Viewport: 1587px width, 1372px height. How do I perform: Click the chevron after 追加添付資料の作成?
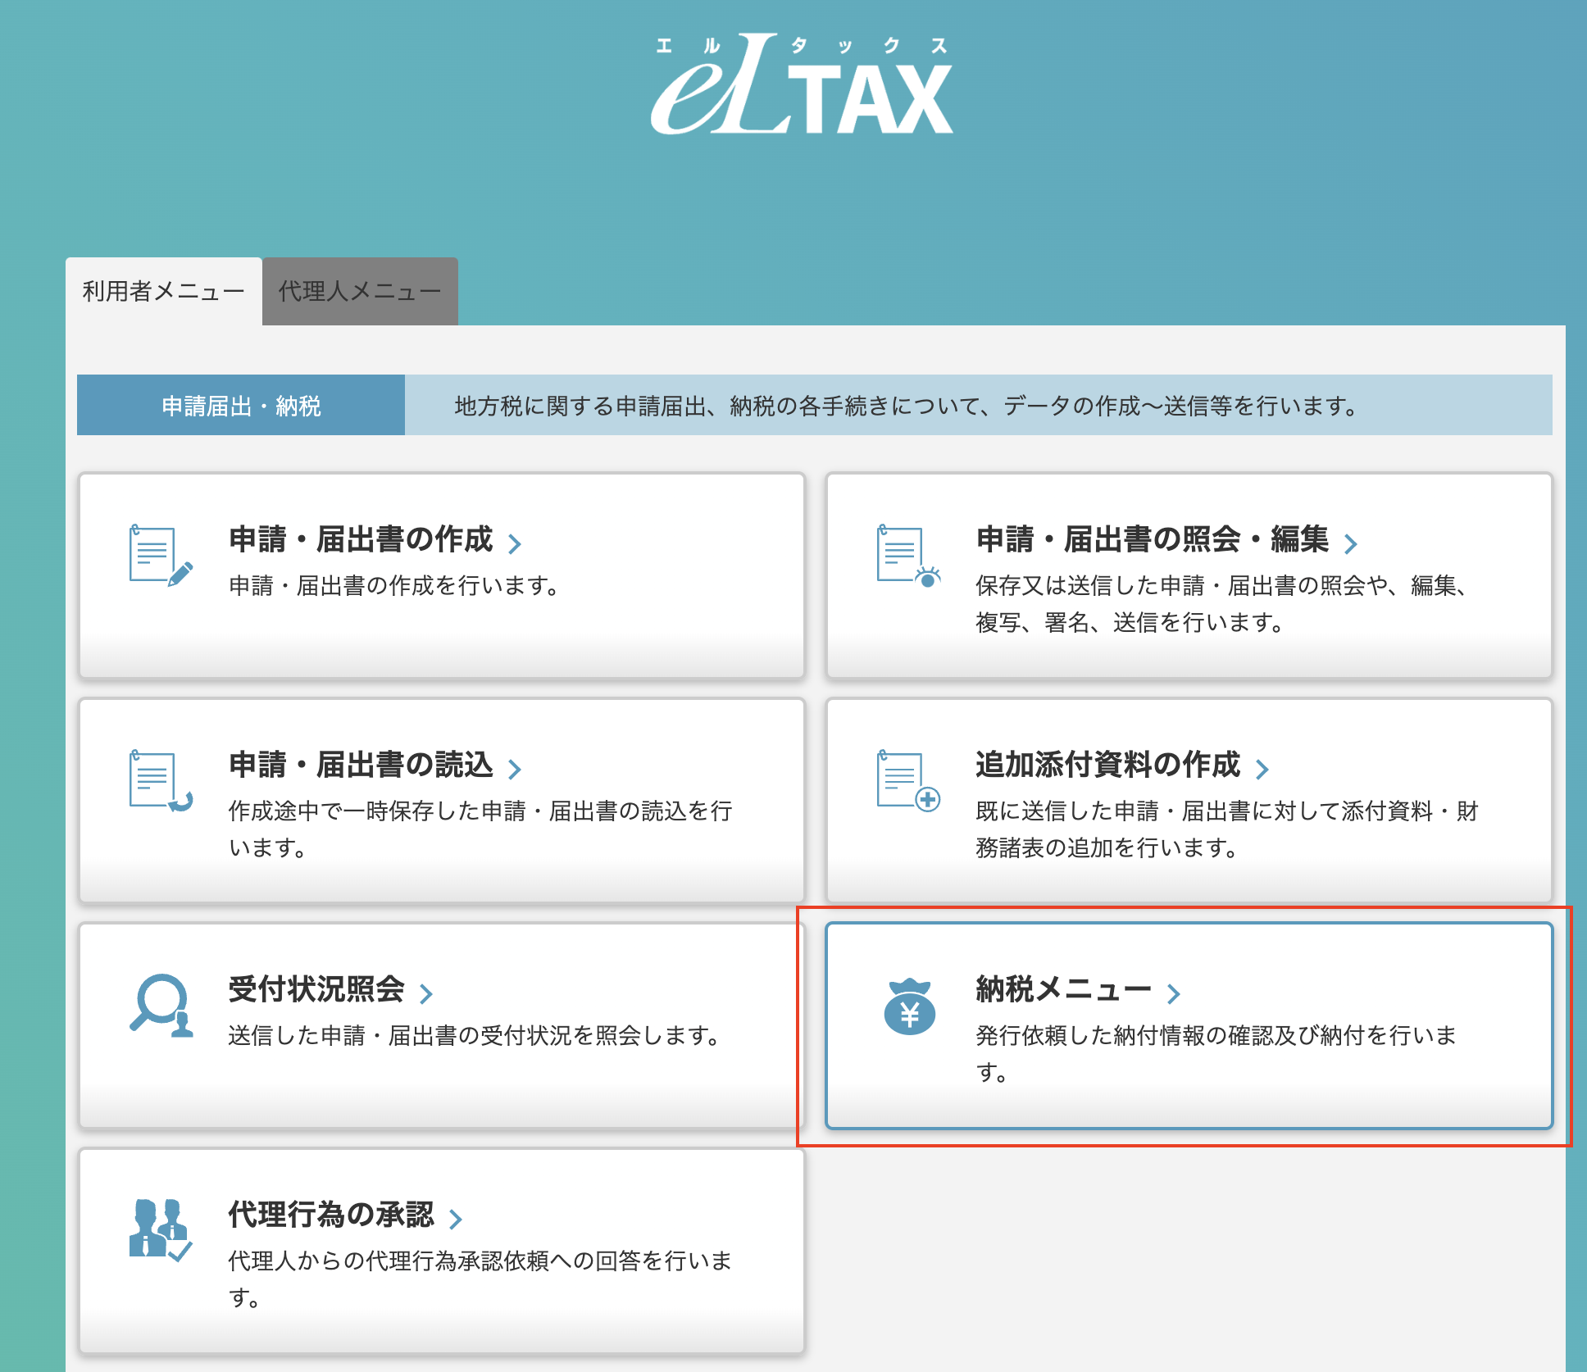[x=1262, y=769]
